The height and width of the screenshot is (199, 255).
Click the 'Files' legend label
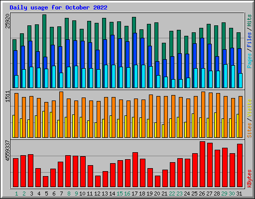coord(250,40)
